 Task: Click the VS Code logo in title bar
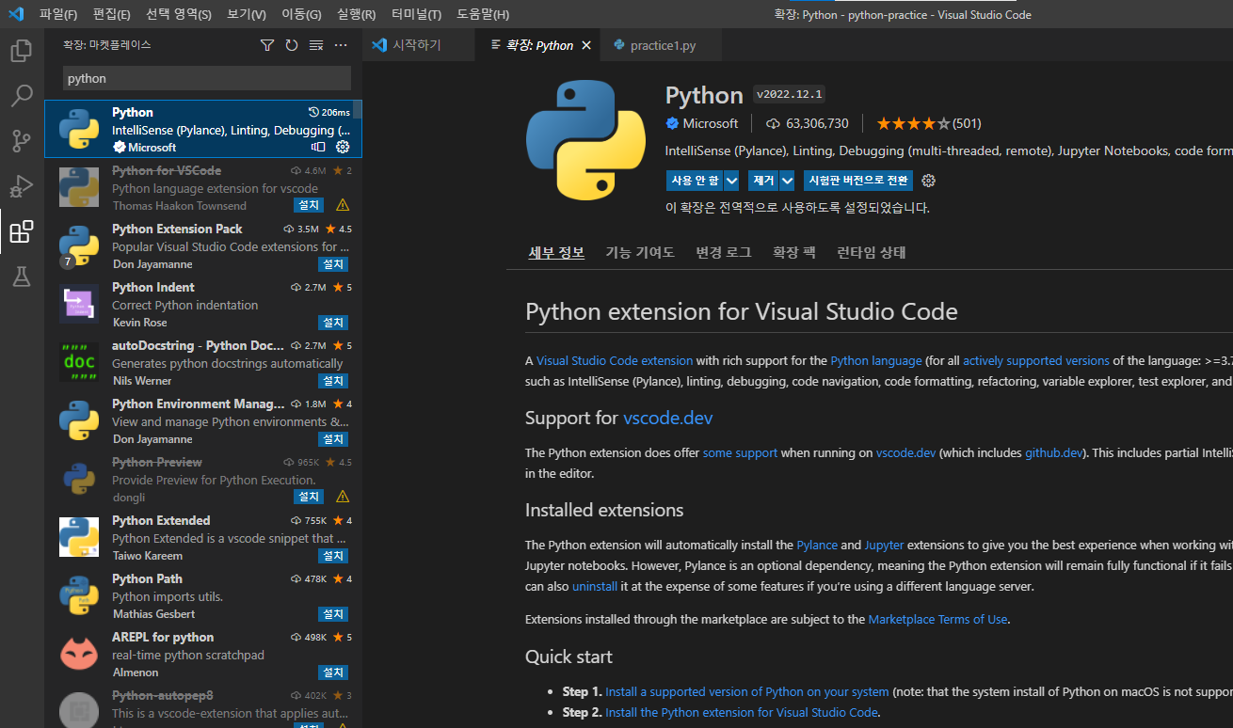click(16, 14)
